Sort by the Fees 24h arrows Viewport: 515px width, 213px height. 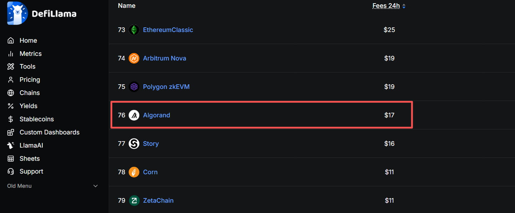click(x=404, y=6)
